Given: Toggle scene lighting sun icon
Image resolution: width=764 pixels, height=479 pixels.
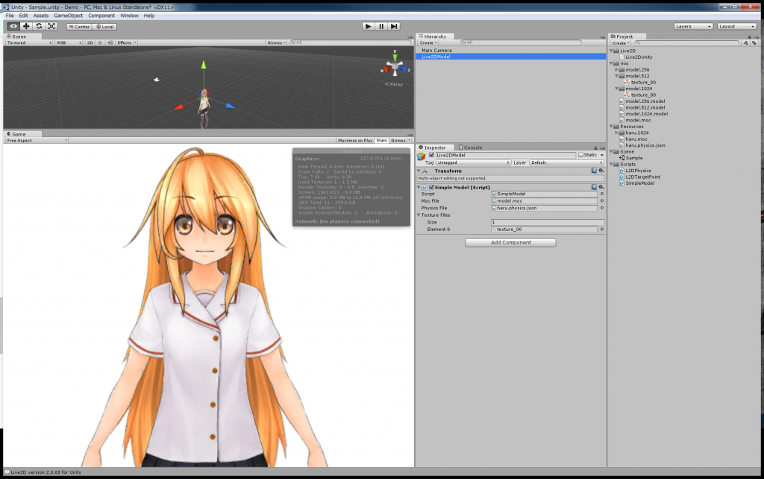Looking at the screenshot, I should pos(101,42).
